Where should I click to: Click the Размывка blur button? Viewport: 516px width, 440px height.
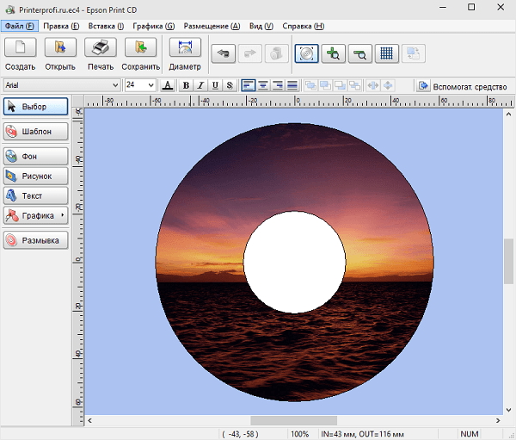pyautogui.click(x=35, y=240)
